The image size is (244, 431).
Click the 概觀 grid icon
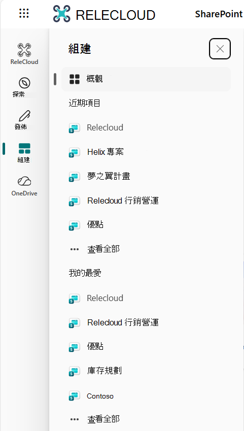click(x=75, y=79)
